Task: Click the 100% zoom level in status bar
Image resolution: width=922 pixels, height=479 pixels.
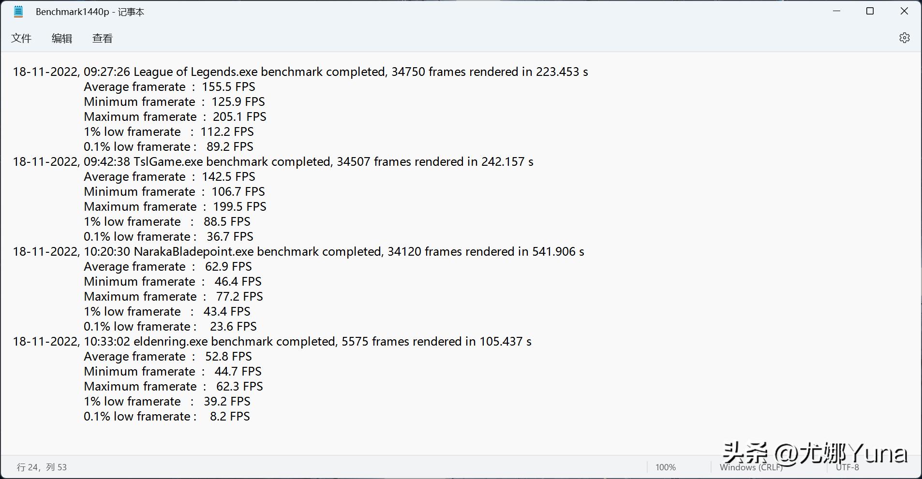Action: tap(665, 467)
